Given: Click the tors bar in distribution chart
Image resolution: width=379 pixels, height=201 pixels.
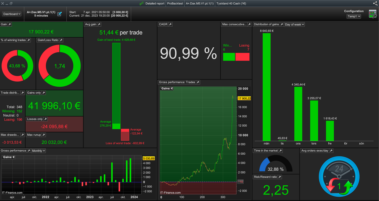Looking at the screenshot, I should click(314, 121).
